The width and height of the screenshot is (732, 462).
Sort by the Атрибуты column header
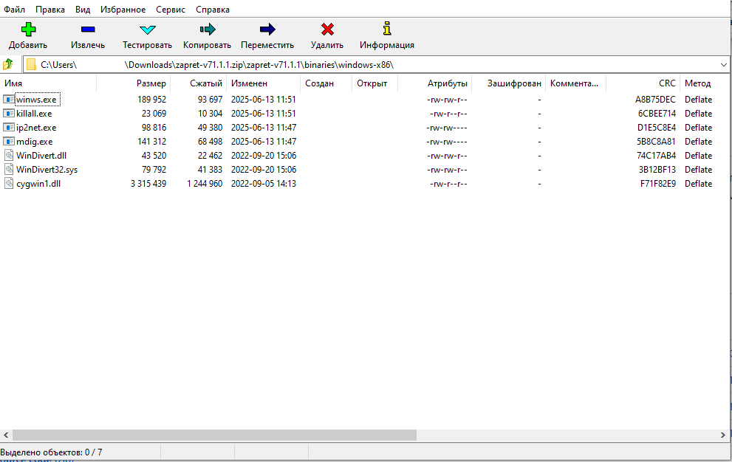click(x=434, y=83)
